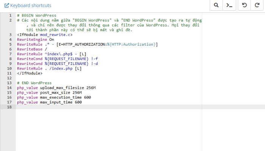Open the search tool with magnifier icon
The image size is (265, 151).
point(216,5)
